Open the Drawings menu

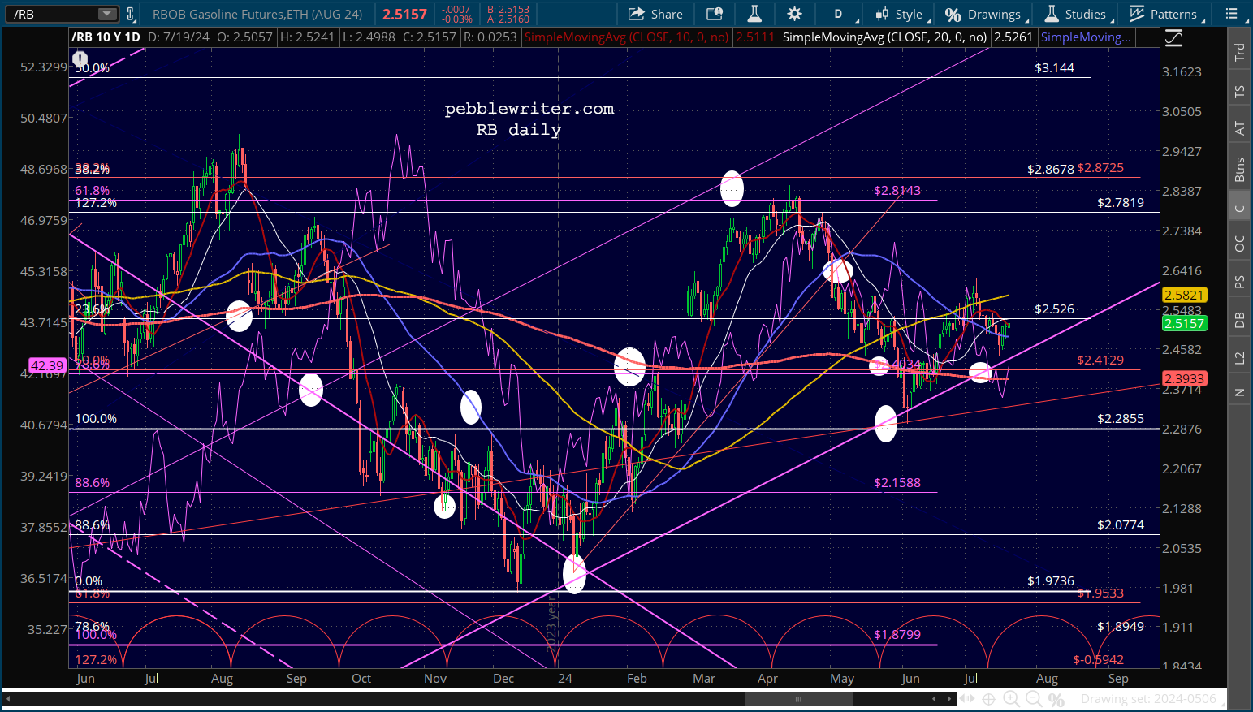984,14
